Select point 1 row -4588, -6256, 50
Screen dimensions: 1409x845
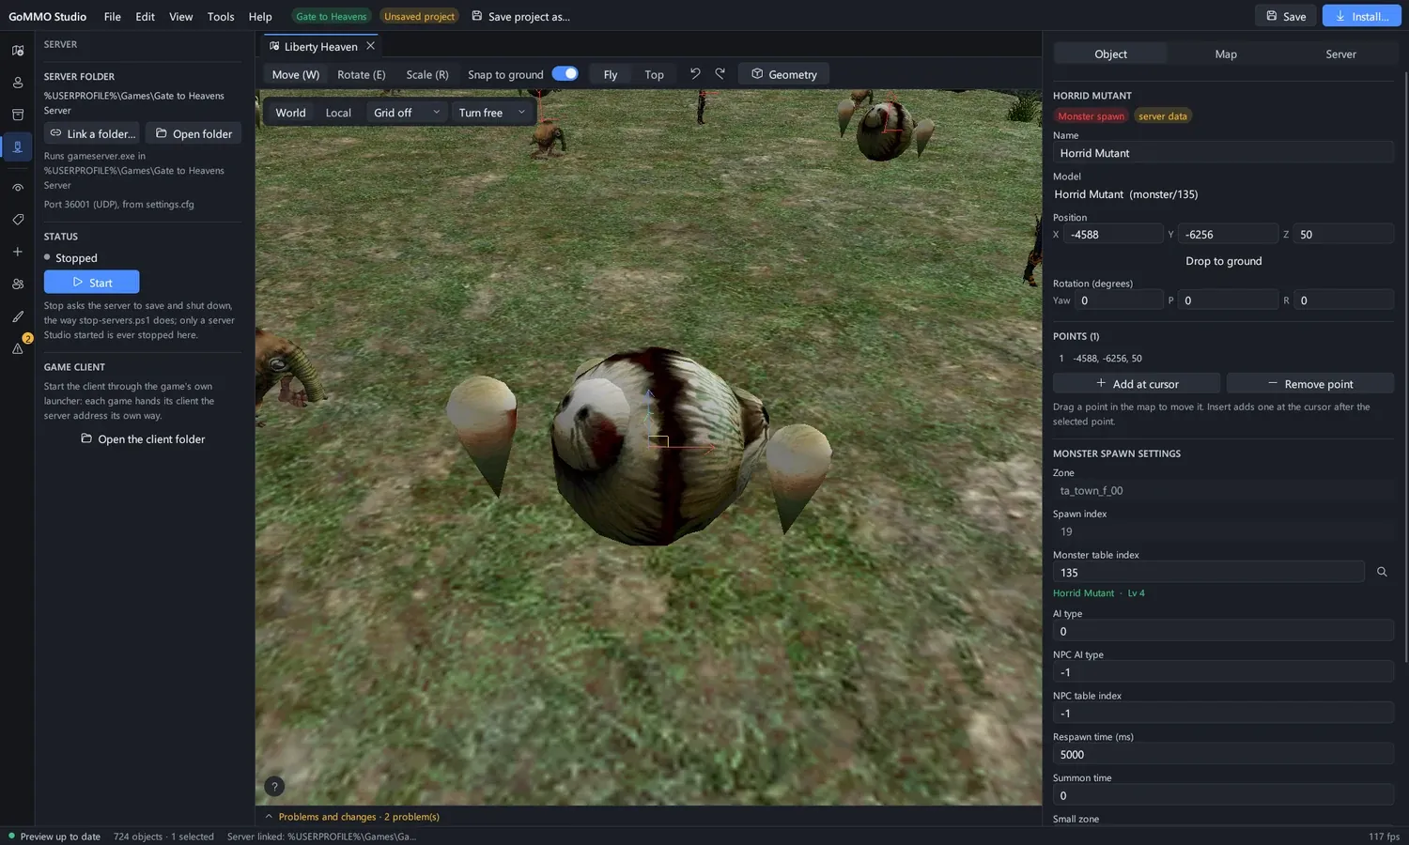[1223, 358]
